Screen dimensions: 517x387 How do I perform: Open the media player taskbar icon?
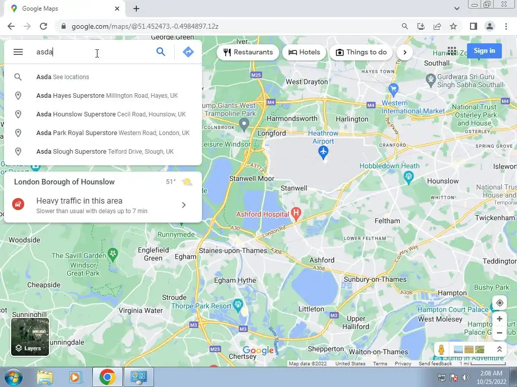pos(75,377)
